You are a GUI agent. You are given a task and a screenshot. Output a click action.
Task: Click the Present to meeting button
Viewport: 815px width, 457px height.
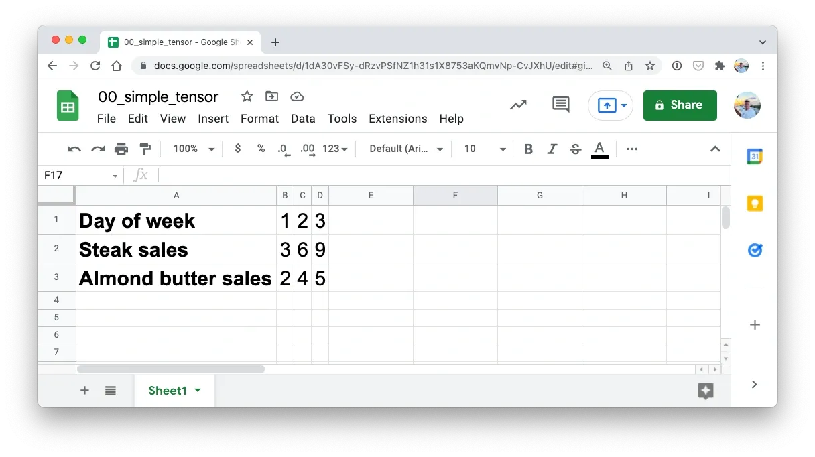pyautogui.click(x=611, y=105)
